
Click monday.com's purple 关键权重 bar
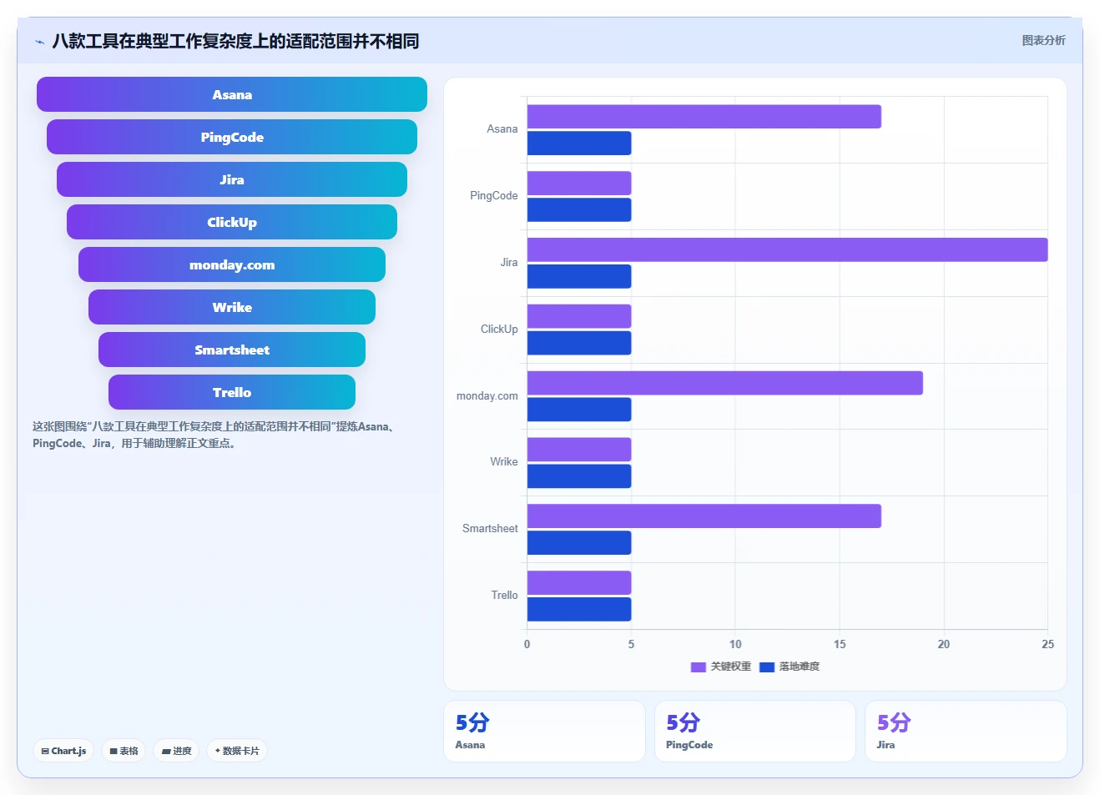[x=724, y=383]
